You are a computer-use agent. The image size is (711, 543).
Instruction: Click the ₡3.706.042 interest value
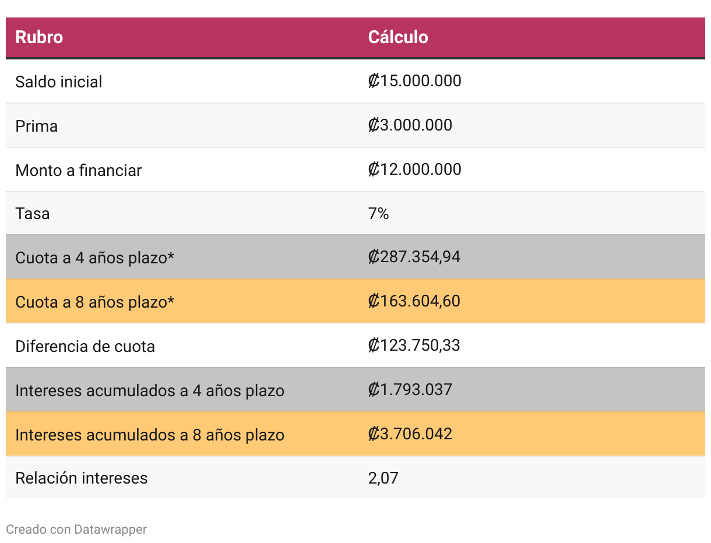coord(410,434)
